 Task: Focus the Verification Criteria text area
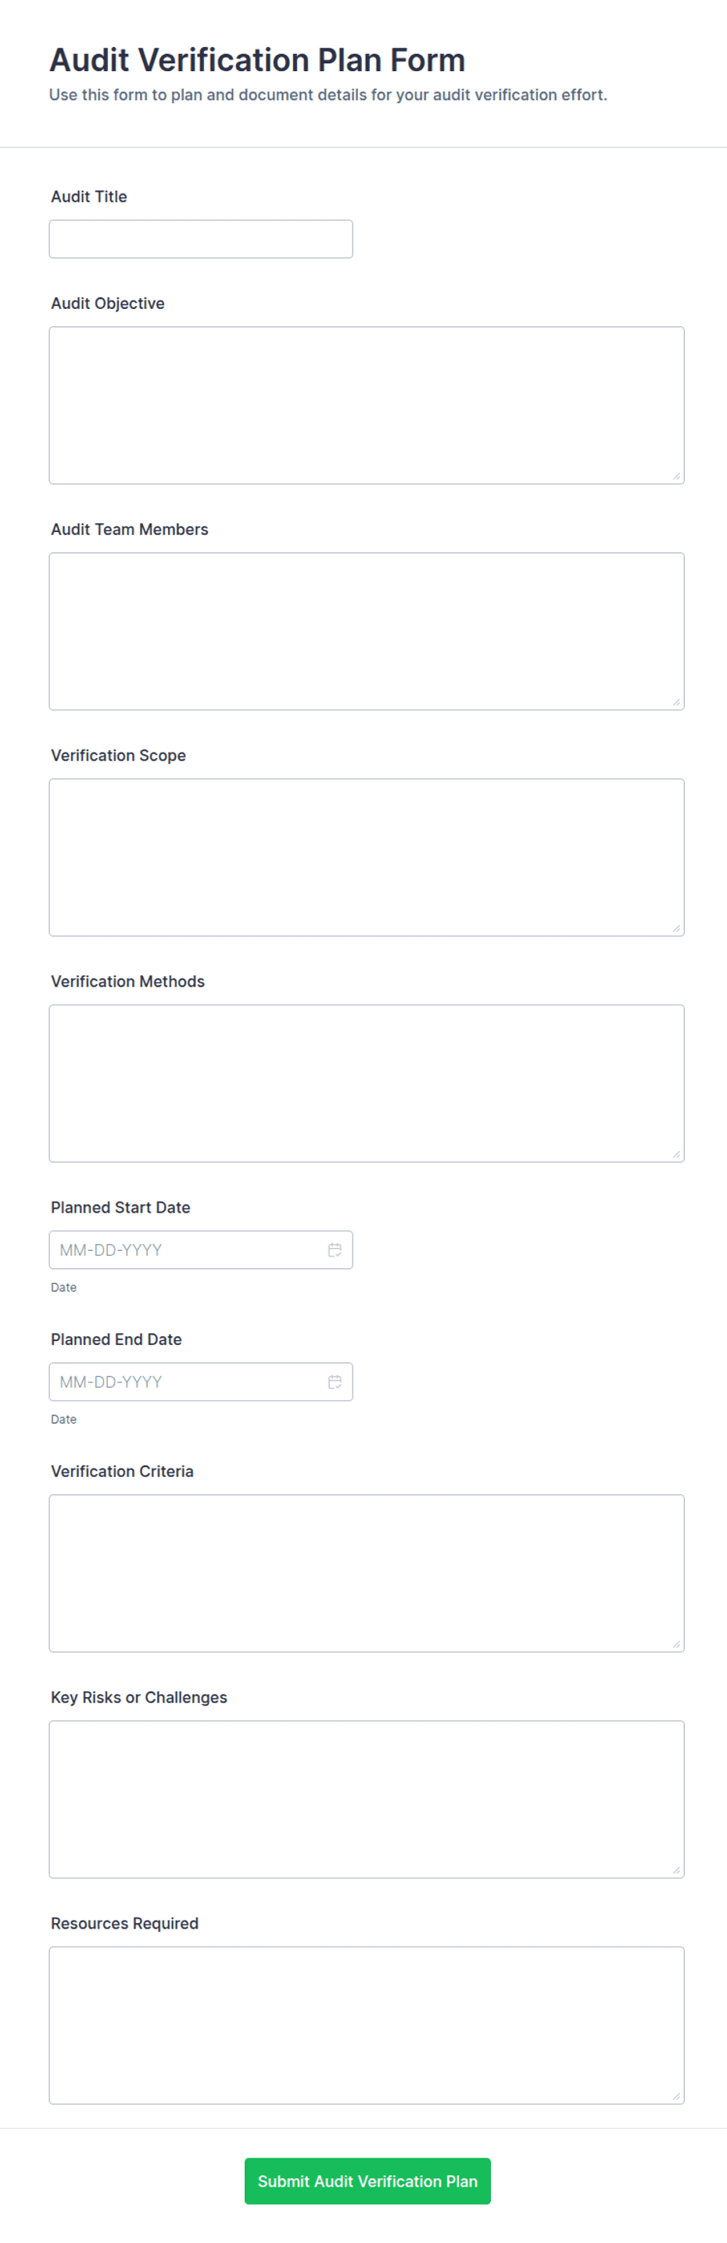(366, 1573)
